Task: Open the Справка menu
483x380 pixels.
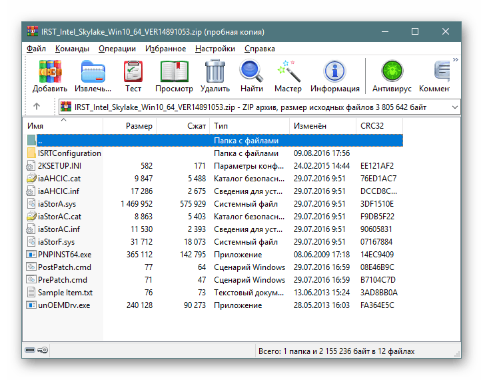Action: click(260, 49)
